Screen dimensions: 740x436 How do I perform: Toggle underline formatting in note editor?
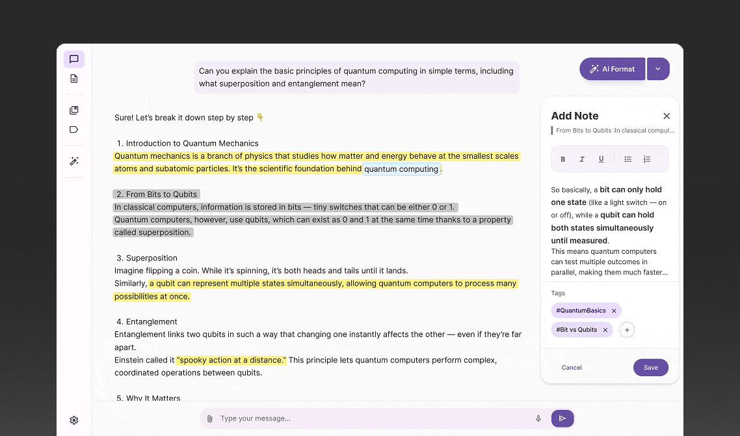pos(601,159)
